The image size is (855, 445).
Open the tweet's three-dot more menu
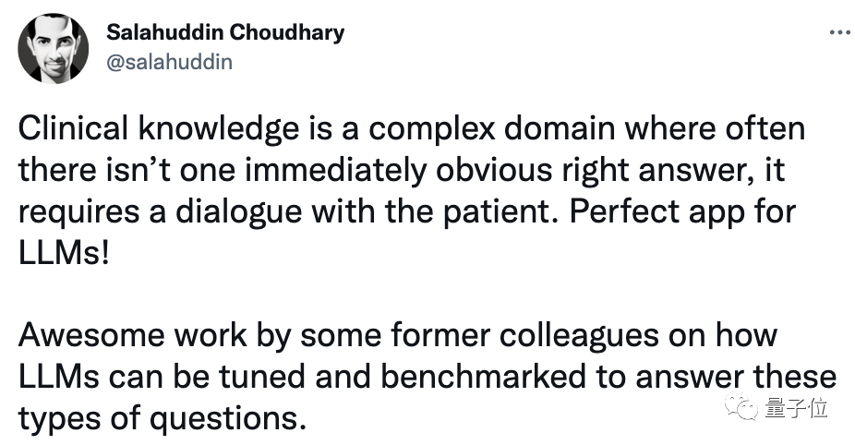tap(838, 32)
